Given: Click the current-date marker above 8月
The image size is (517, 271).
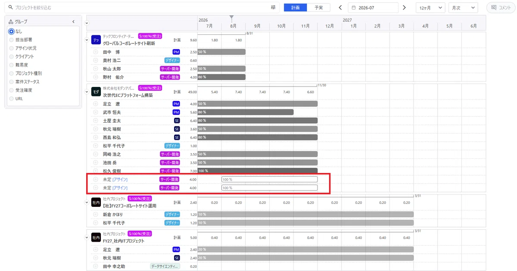Looking at the screenshot, I should 232,18.
